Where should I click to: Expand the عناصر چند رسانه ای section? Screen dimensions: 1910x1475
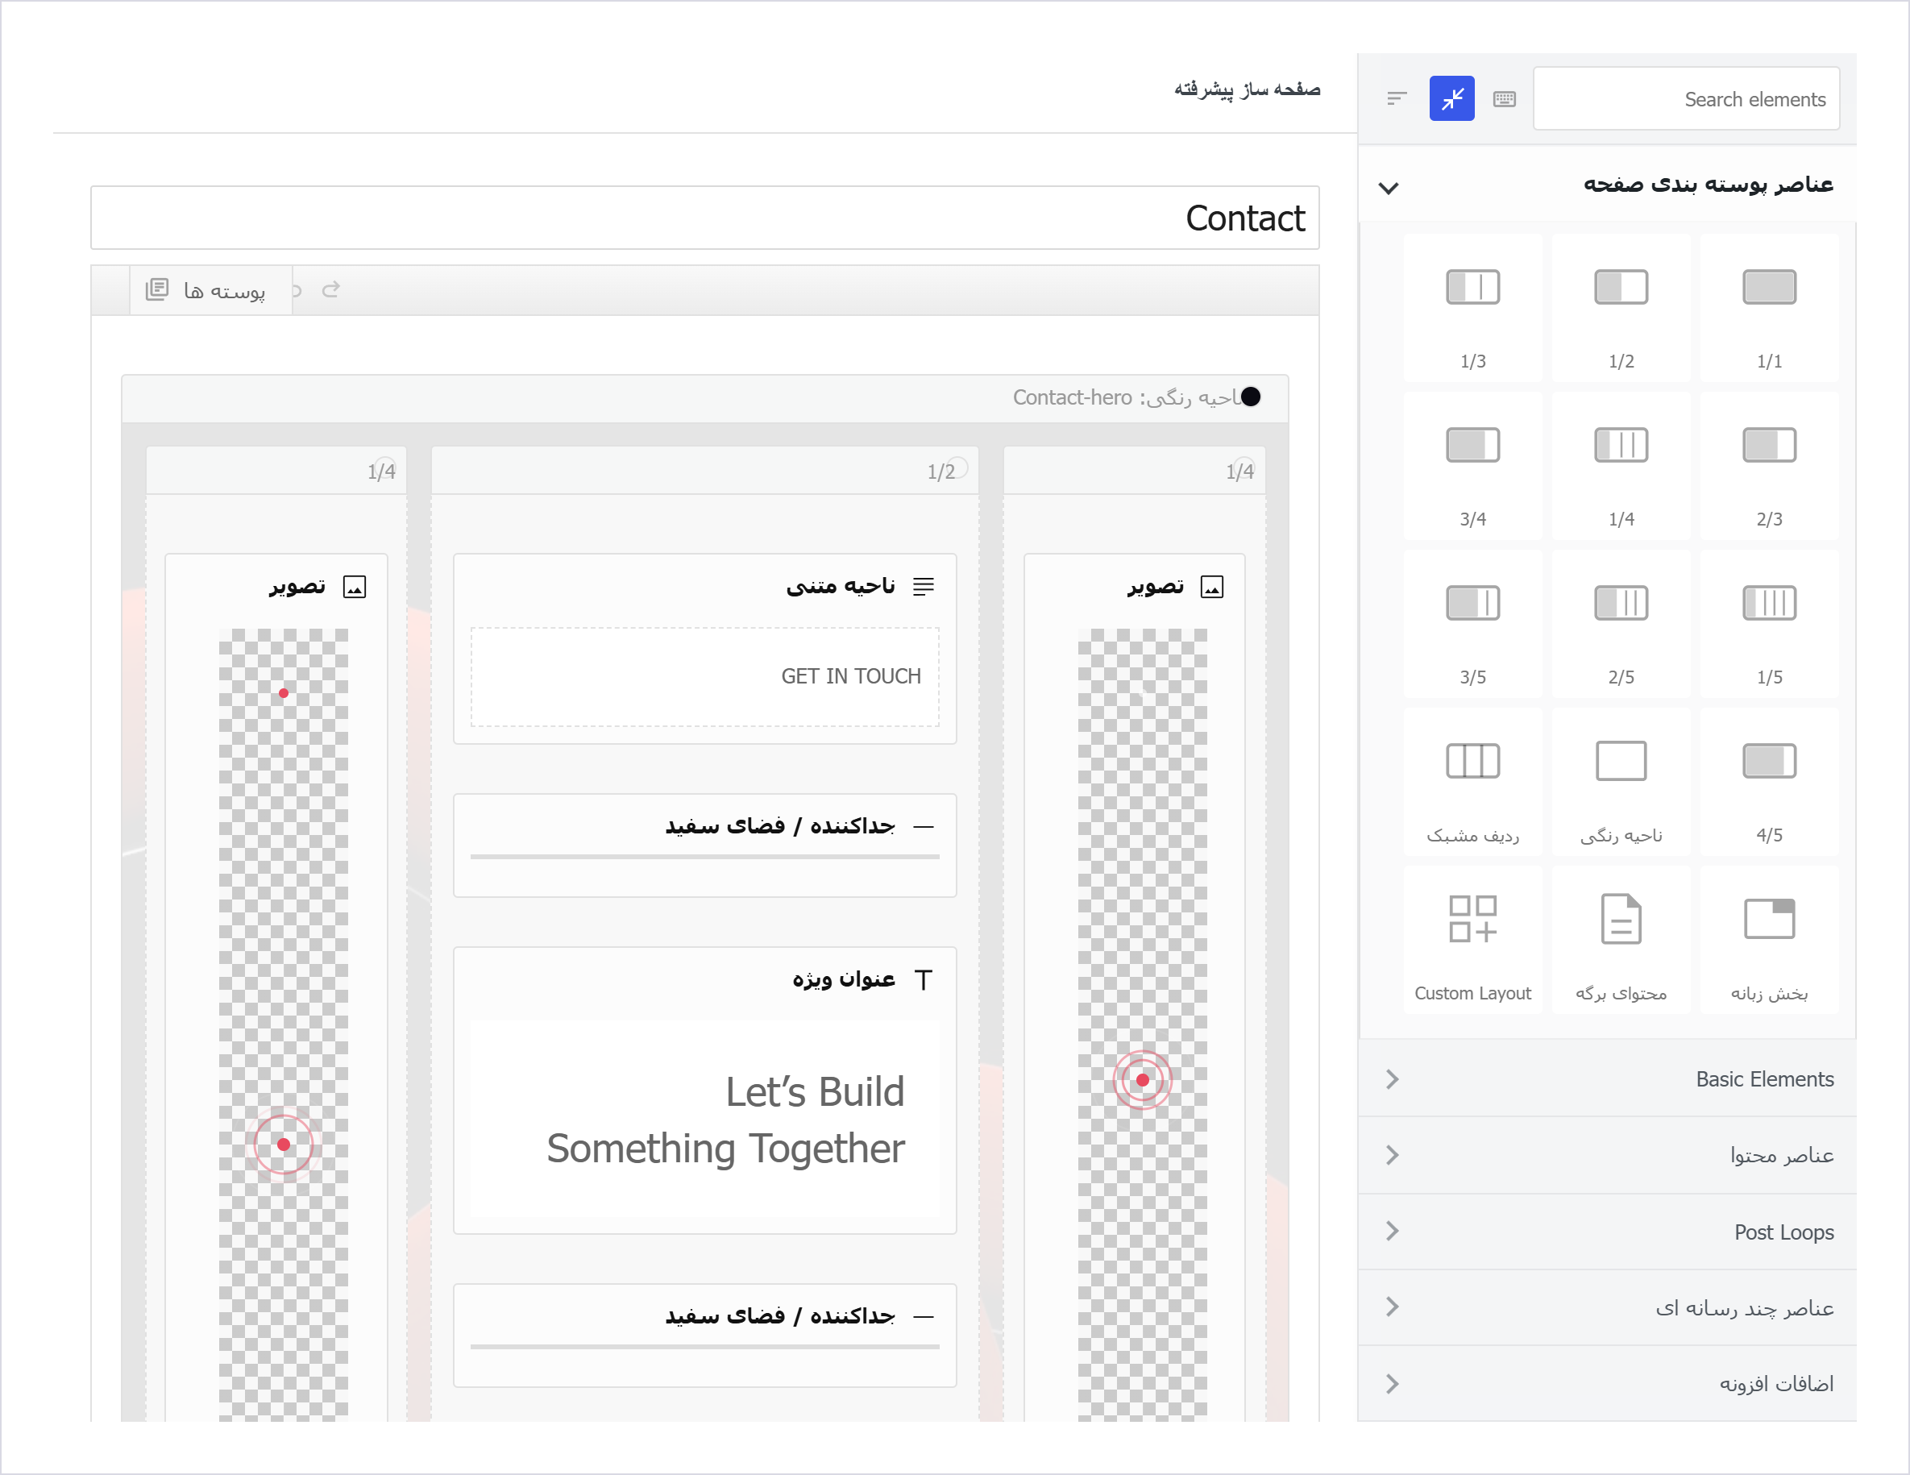point(1606,1307)
